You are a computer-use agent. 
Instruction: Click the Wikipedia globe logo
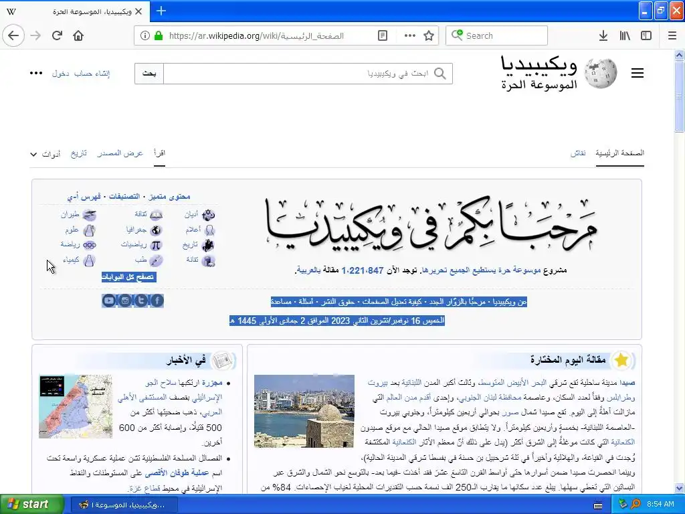pos(601,73)
